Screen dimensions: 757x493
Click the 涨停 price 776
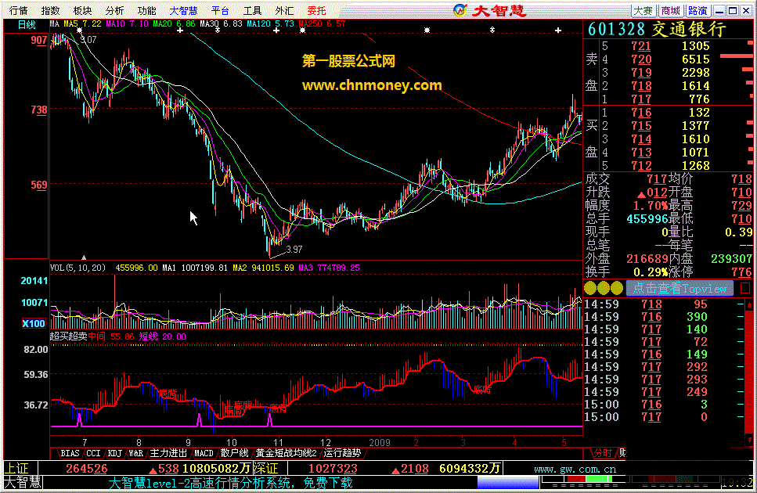pos(741,272)
